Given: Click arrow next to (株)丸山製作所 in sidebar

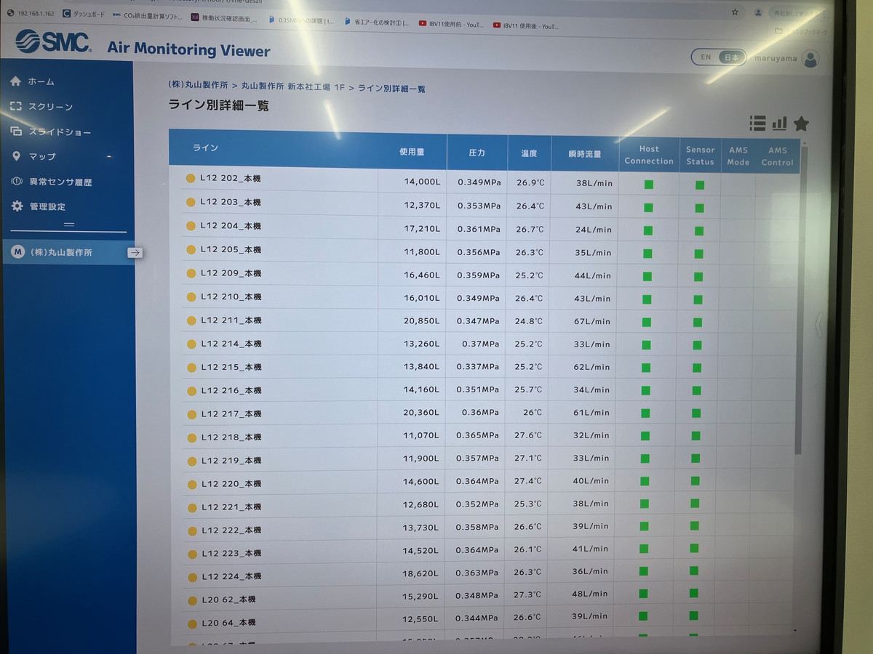Looking at the screenshot, I should coord(135,253).
